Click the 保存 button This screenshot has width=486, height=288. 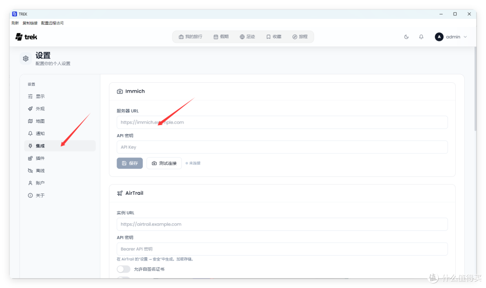pyautogui.click(x=130, y=163)
